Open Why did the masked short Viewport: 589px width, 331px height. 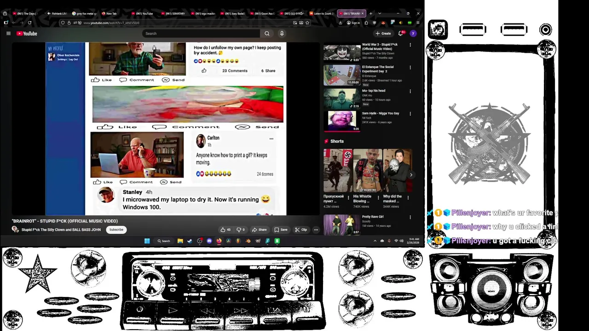[397, 171]
